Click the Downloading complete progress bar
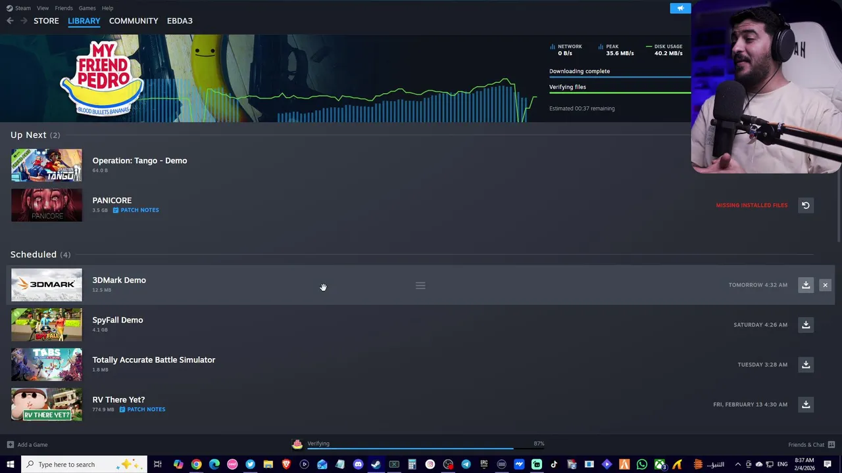842x473 pixels. tap(620, 77)
